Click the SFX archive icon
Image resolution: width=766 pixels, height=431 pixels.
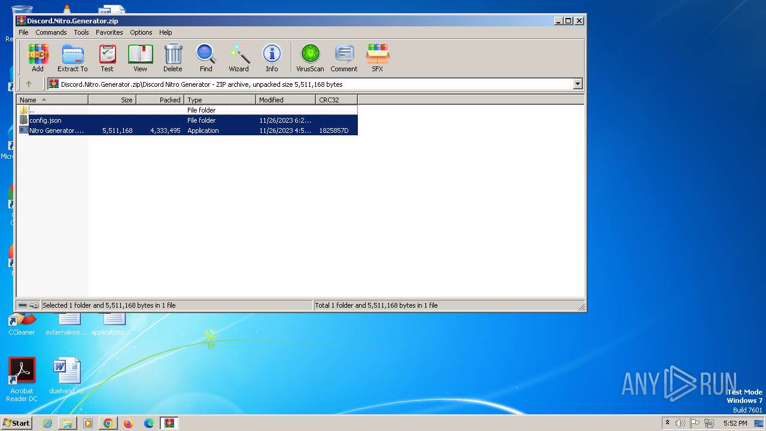coord(377,58)
